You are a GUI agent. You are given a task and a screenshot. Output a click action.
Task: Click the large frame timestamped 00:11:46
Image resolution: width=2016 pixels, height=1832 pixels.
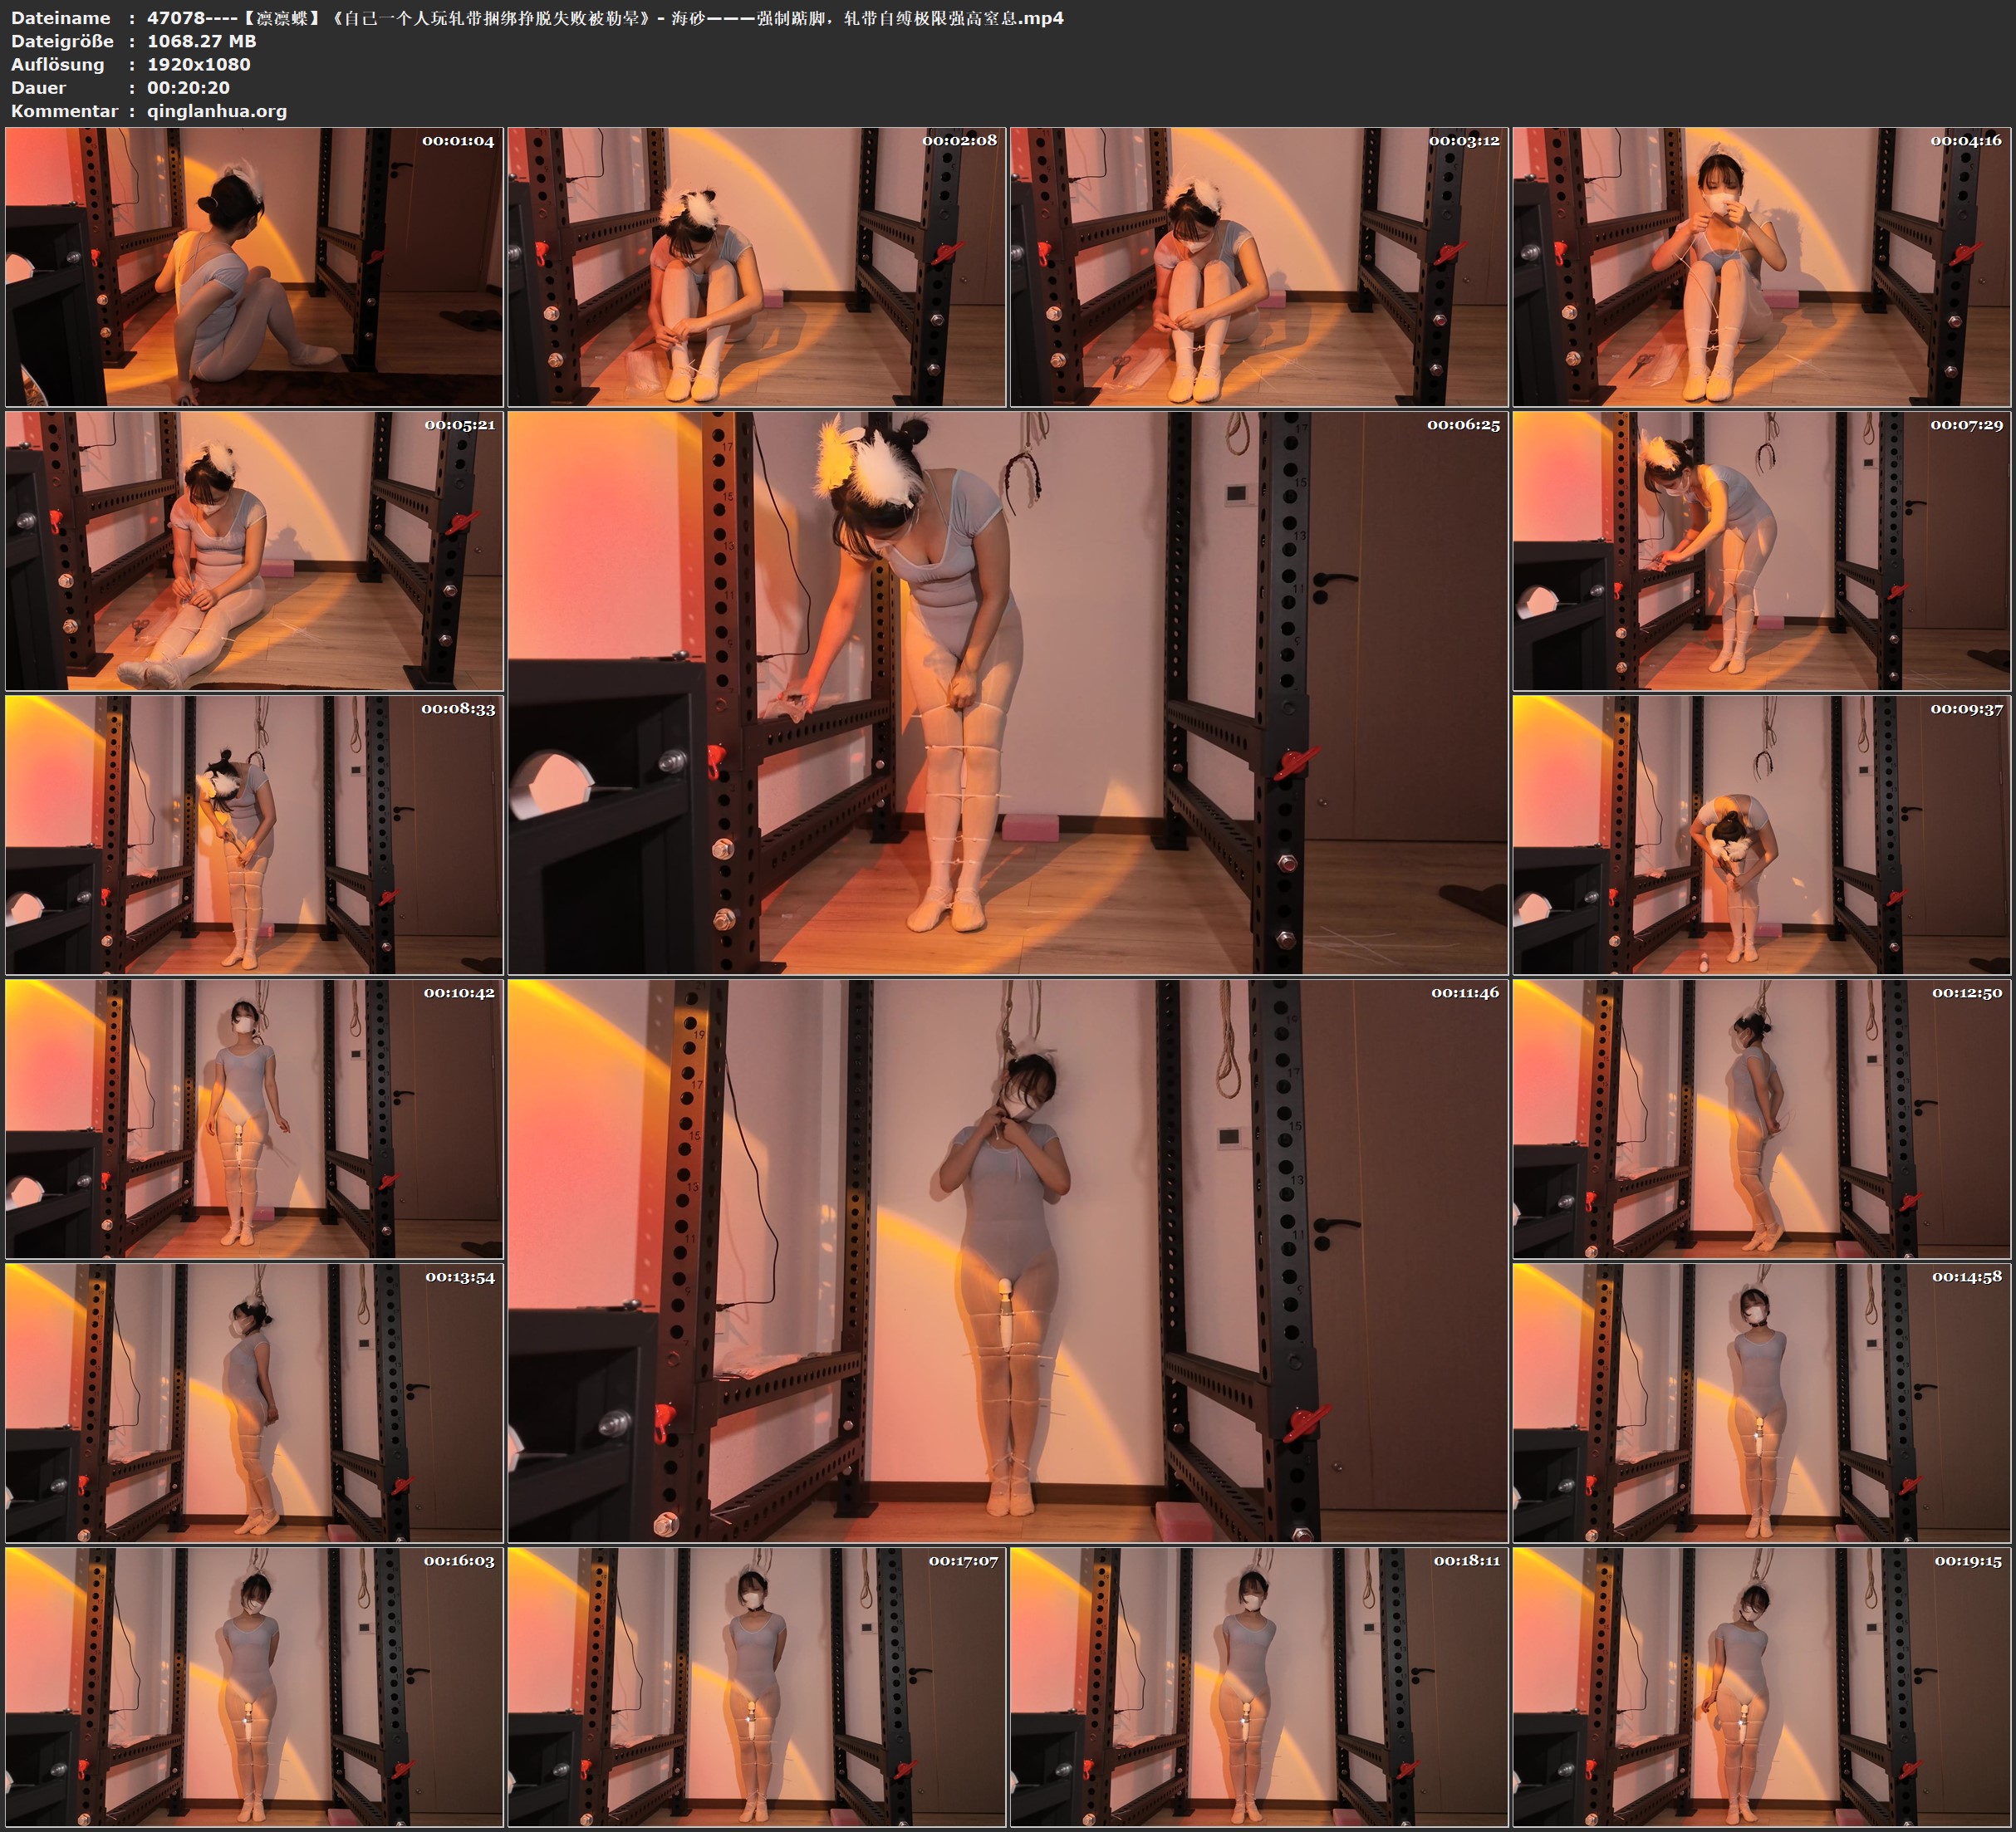1007,1260
